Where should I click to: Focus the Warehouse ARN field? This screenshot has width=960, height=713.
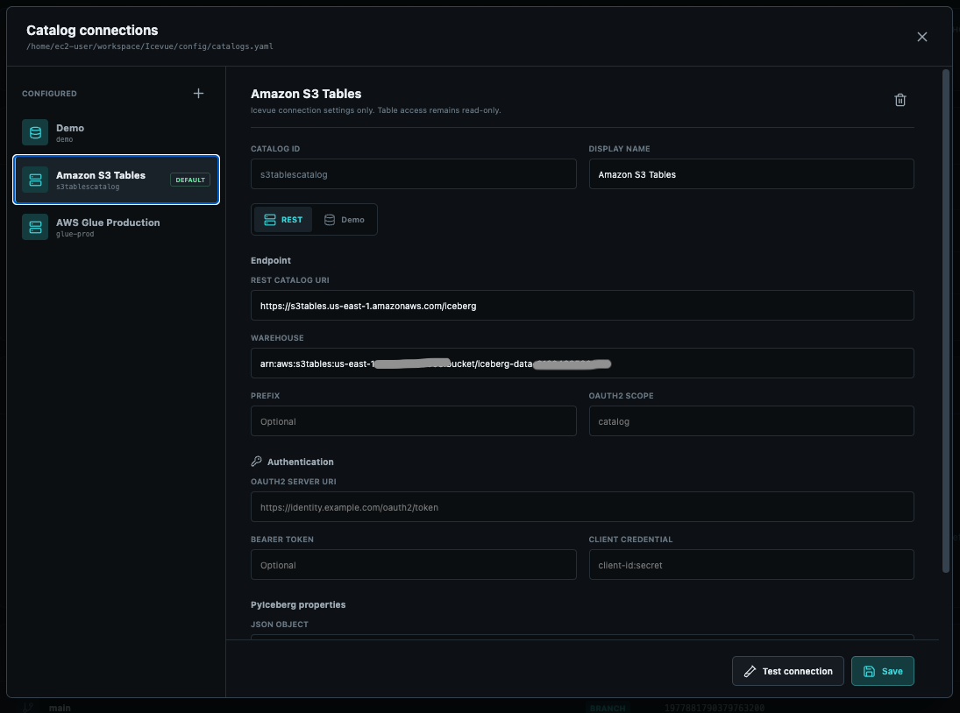pos(582,364)
